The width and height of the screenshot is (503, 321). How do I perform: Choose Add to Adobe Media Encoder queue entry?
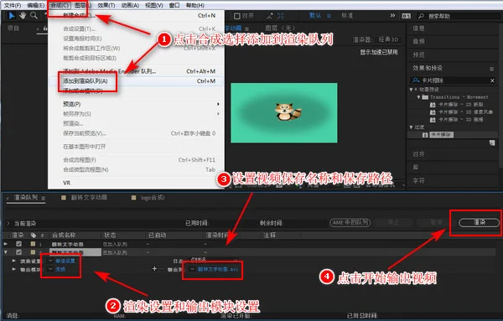(136, 71)
